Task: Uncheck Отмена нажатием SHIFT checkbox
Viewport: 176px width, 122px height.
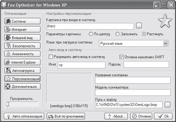Action: click(121, 57)
